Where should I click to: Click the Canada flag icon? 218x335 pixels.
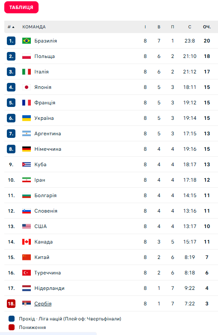pos(27,242)
